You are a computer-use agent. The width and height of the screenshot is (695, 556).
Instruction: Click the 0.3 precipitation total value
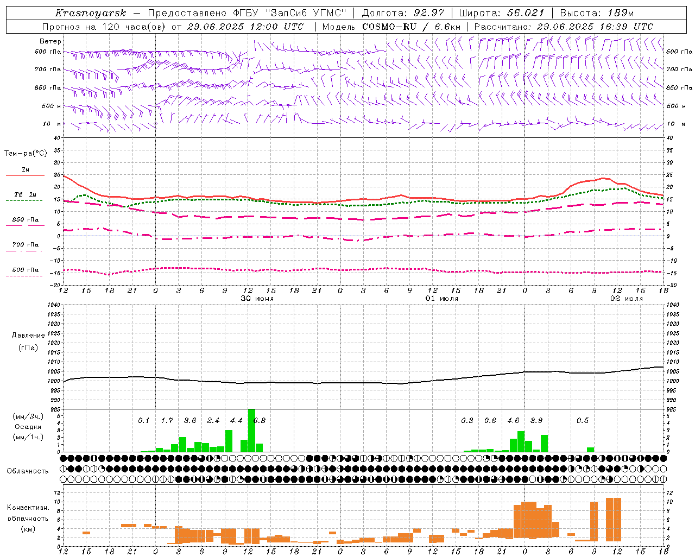point(467,420)
